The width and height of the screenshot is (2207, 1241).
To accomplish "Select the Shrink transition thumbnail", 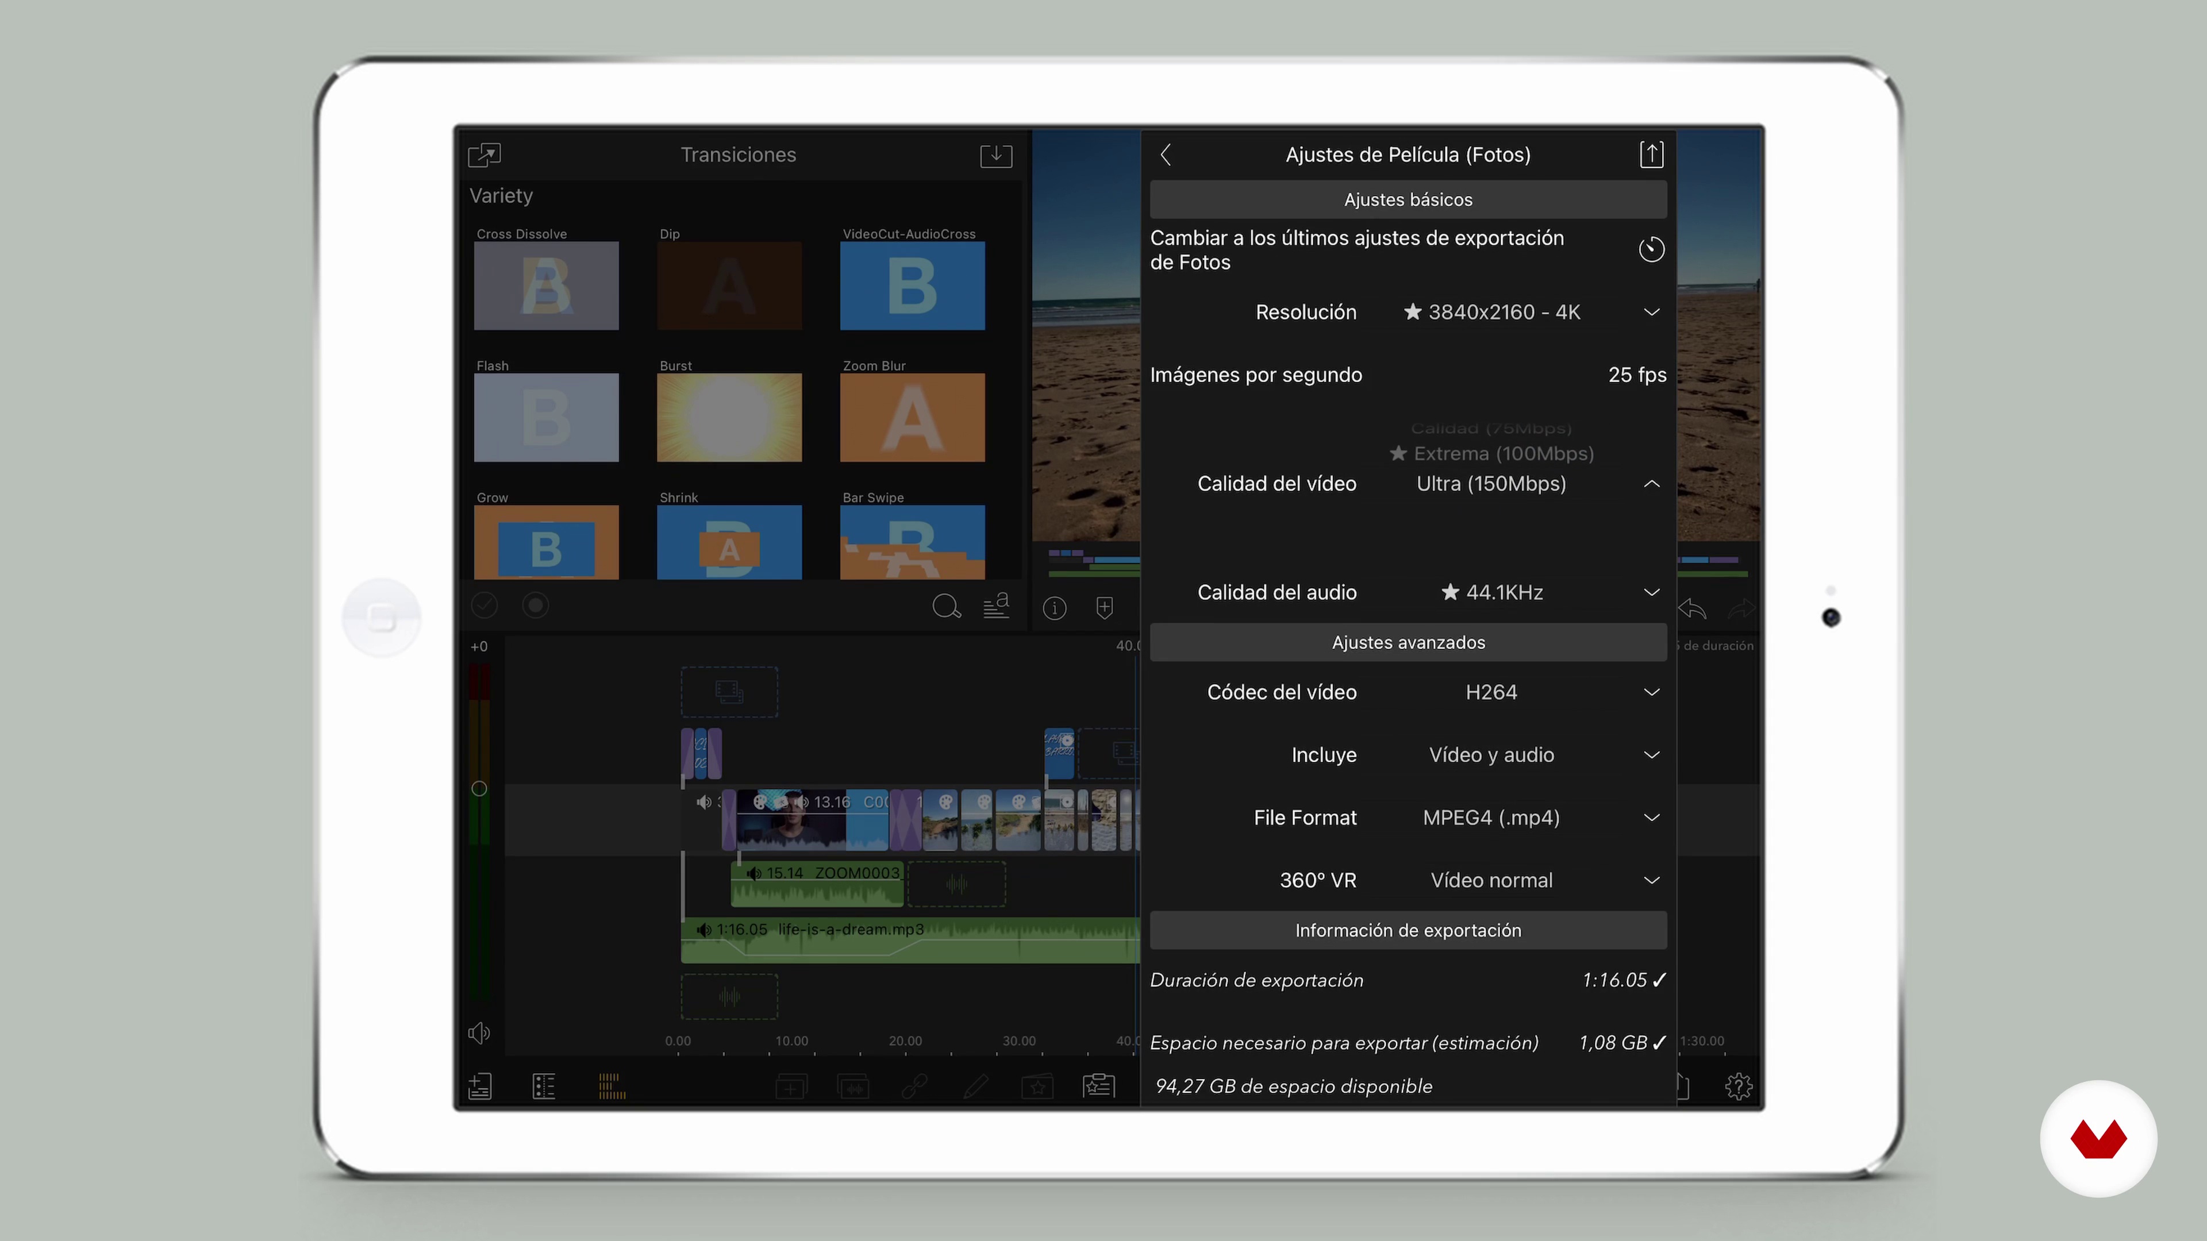I will [729, 542].
